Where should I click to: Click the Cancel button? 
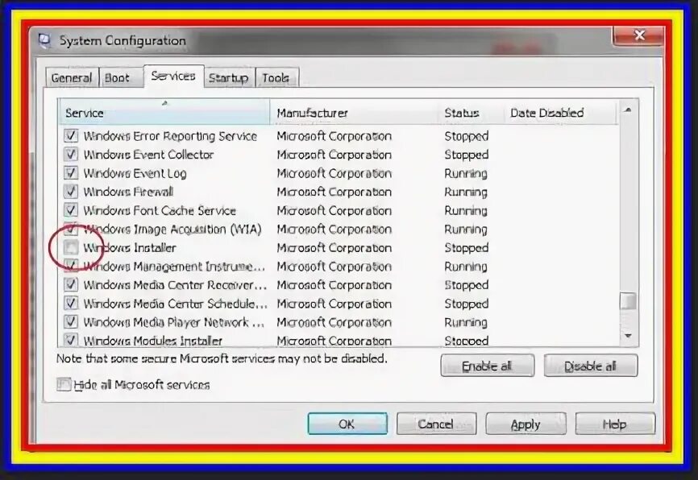point(436,424)
